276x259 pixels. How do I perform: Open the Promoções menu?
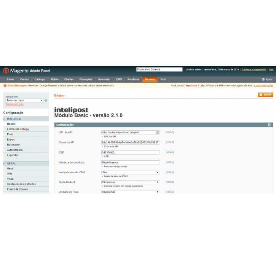(x=86, y=79)
